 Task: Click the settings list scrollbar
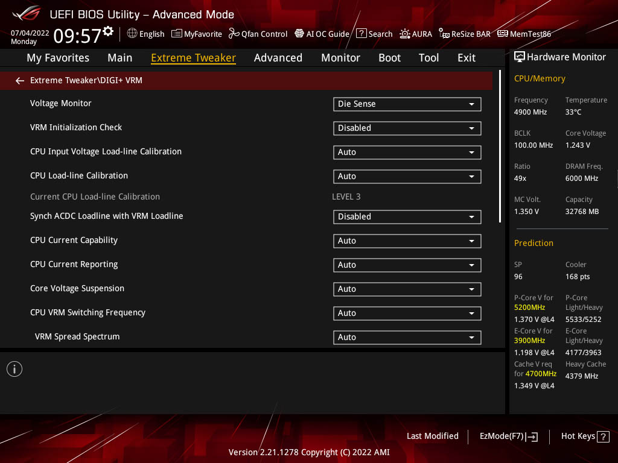[500, 146]
